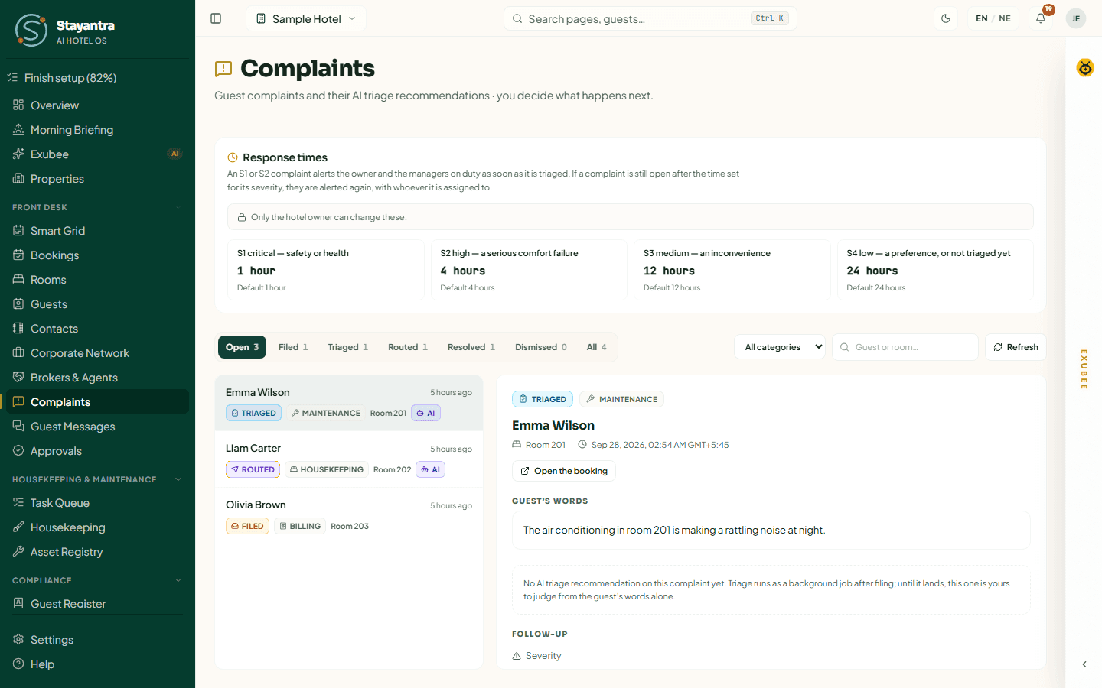The width and height of the screenshot is (1102, 688).
Task: Open the Exubee bee assistant icon
Action: [1085, 68]
